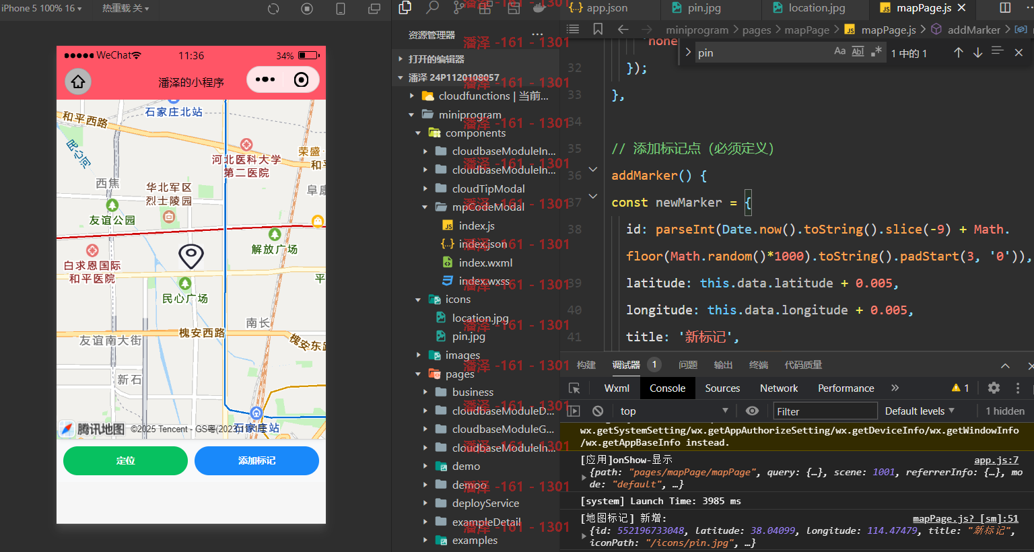Click the bookmark icon in breadcrumb bar
Viewport: 1034px width, 552px height.
coord(598,29)
